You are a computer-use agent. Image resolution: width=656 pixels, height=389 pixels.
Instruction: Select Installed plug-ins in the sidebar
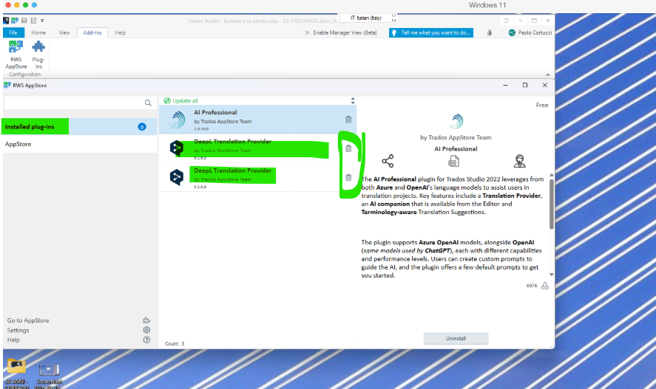pyautogui.click(x=80, y=126)
